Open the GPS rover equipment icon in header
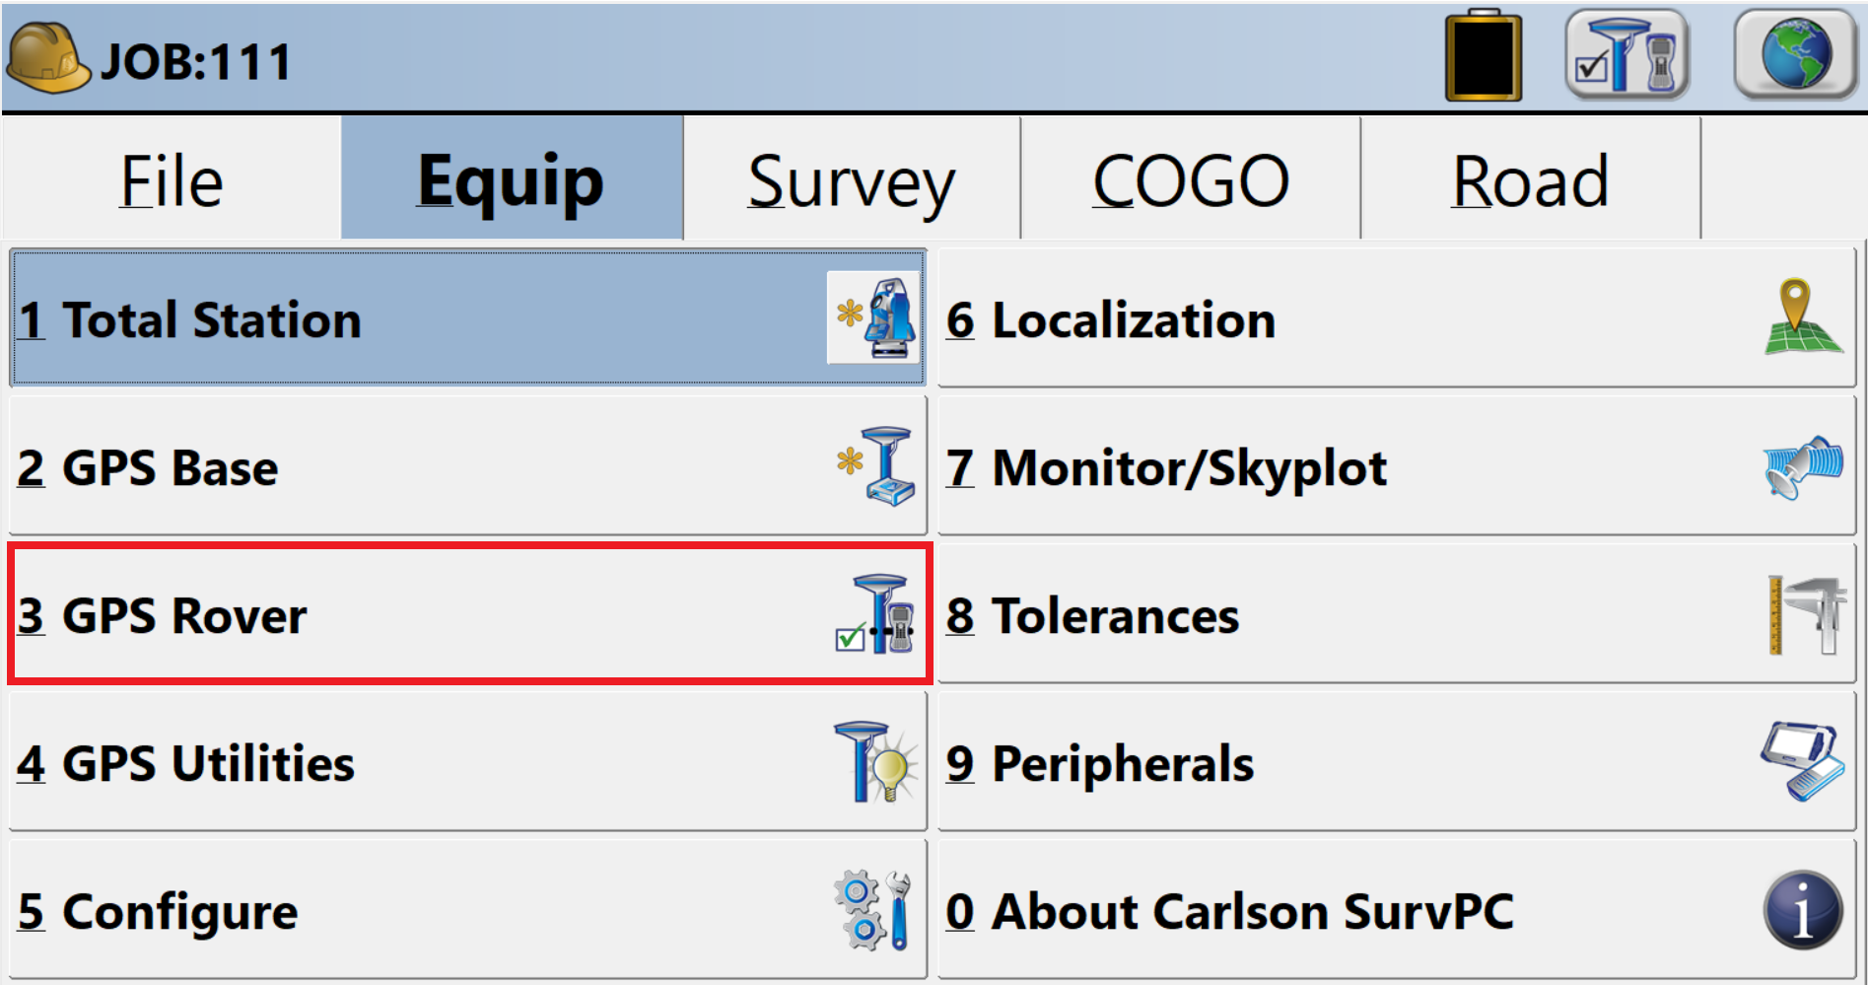 (x=1628, y=56)
